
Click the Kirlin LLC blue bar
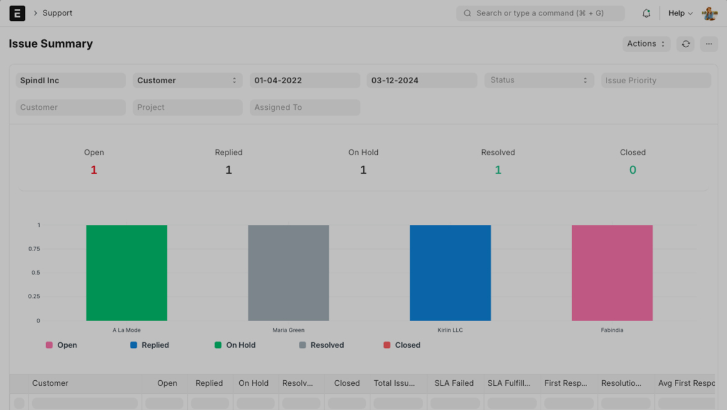450,273
